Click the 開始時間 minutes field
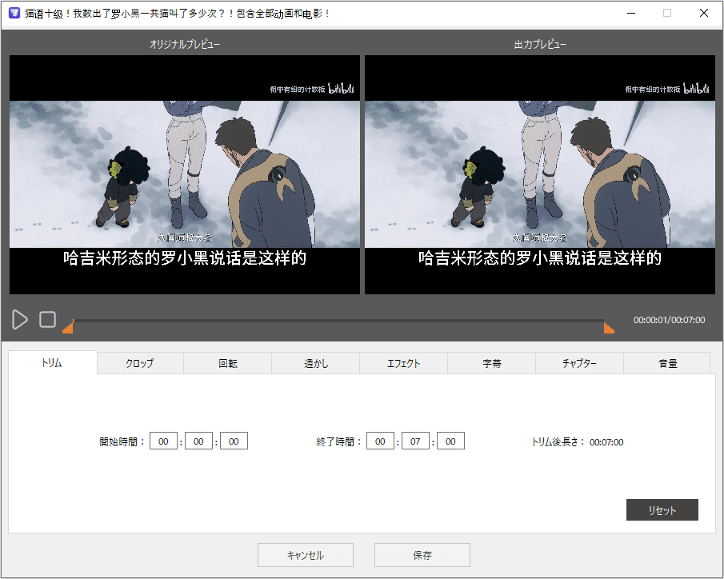 point(198,441)
